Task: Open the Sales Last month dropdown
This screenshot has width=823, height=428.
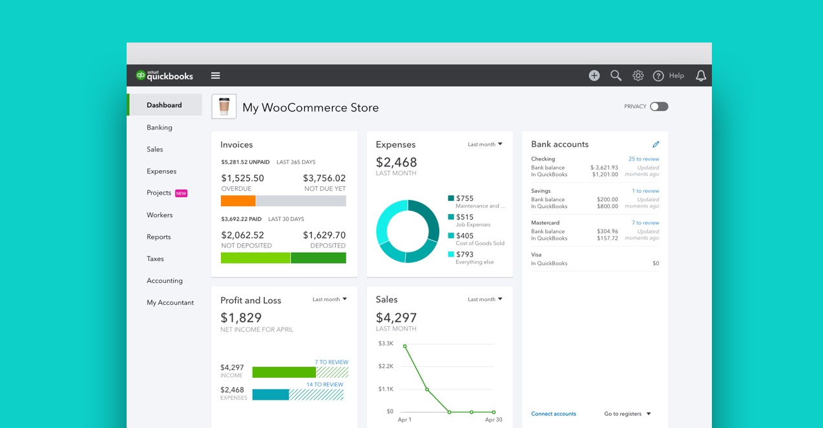Action: (x=484, y=299)
